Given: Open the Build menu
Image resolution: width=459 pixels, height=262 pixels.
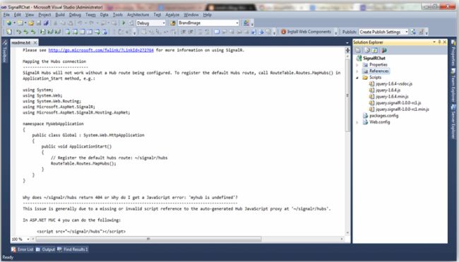Looking at the screenshot, I should coord(60,15).
